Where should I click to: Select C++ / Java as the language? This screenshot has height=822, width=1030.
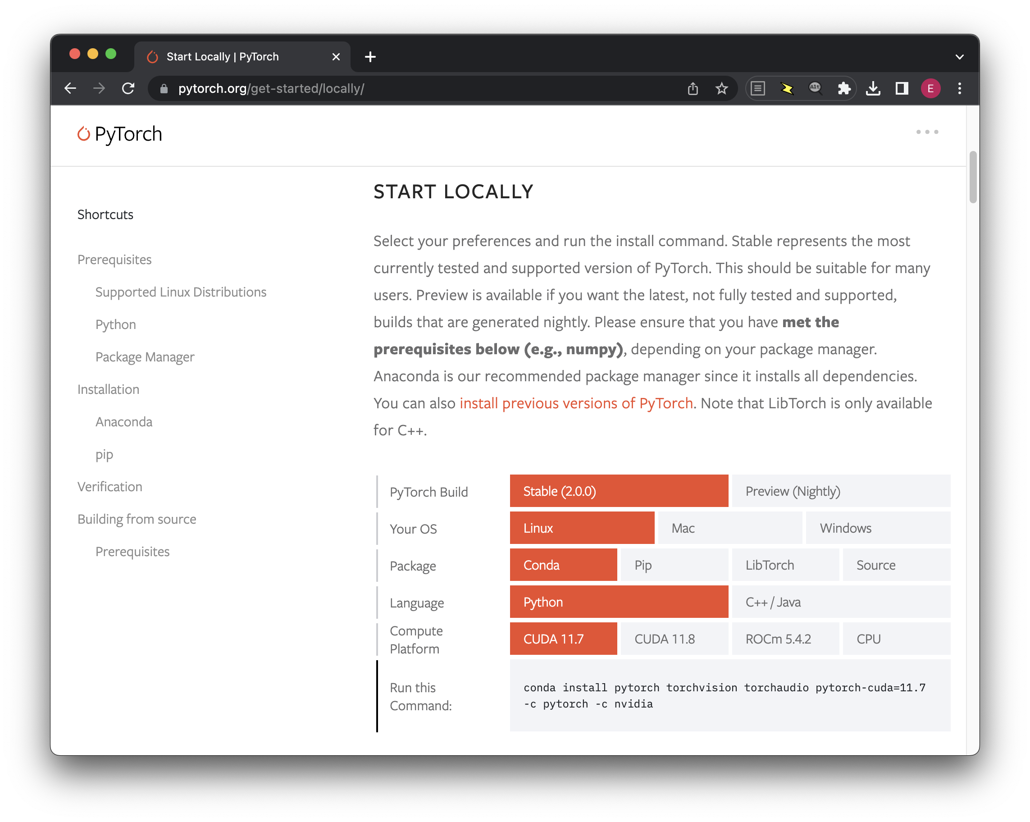841,602
